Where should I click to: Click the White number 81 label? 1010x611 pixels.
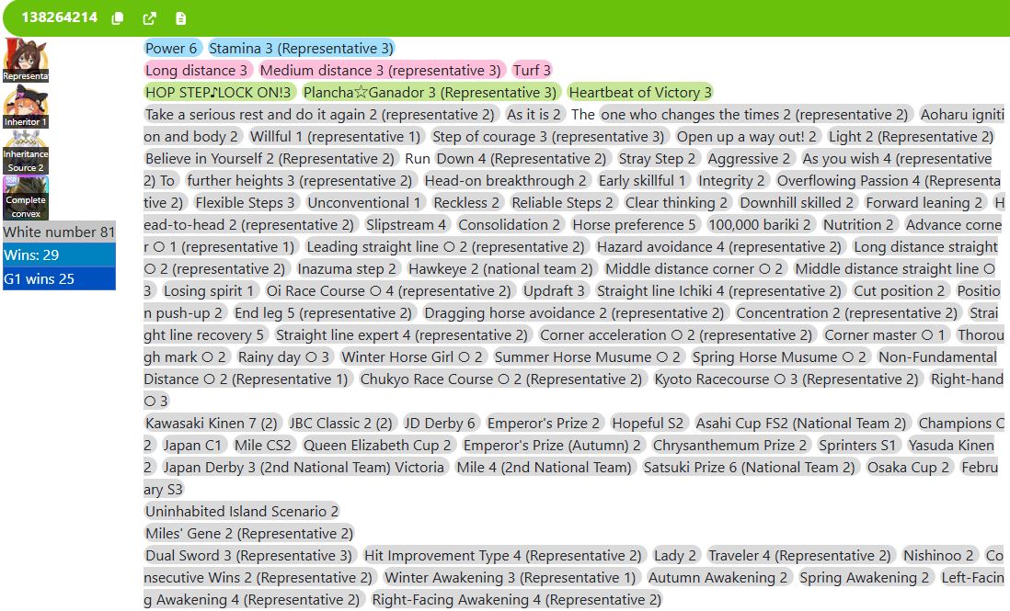point(59,232)
